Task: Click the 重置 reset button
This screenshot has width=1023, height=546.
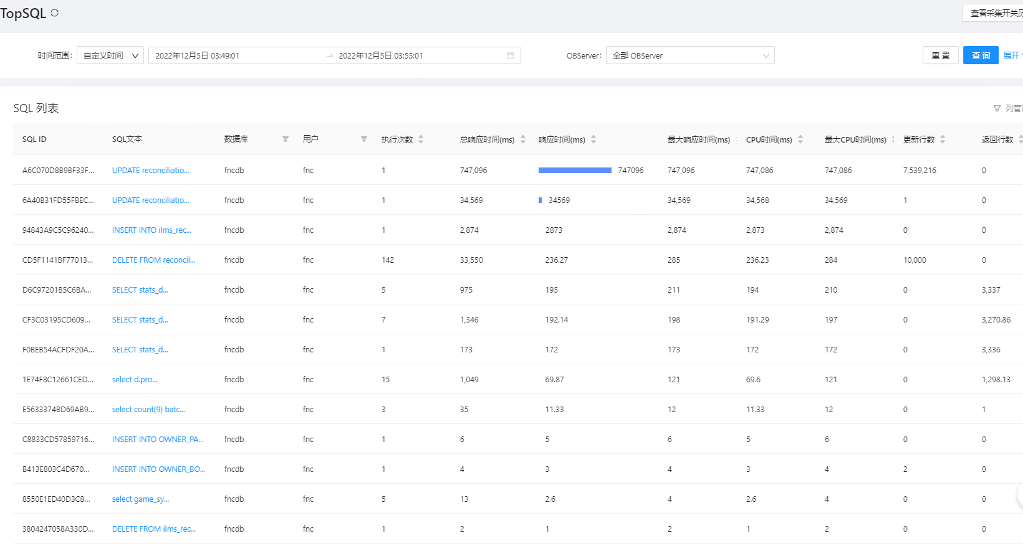Action: coord(940,55)
